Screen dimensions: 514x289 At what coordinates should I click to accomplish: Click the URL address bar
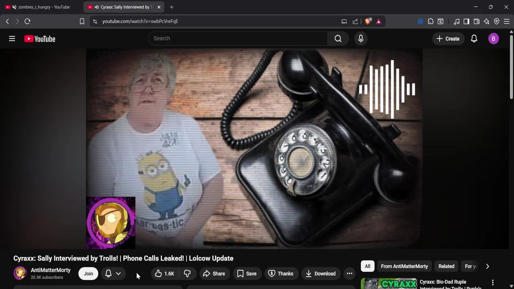217,21
